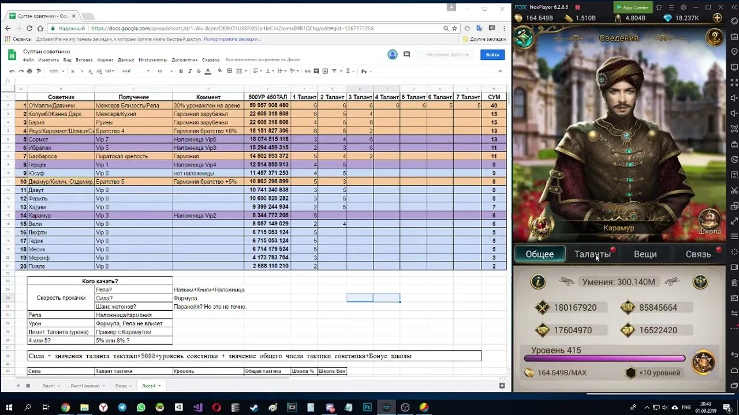Switch to the Лист1 (копия) sheet tab

tap(87, 386)
